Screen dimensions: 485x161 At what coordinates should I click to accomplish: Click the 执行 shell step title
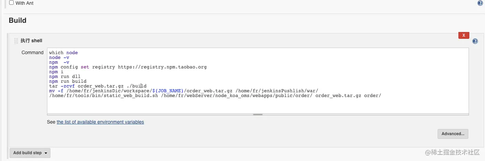pyautogui.click(x=31, y=41)
